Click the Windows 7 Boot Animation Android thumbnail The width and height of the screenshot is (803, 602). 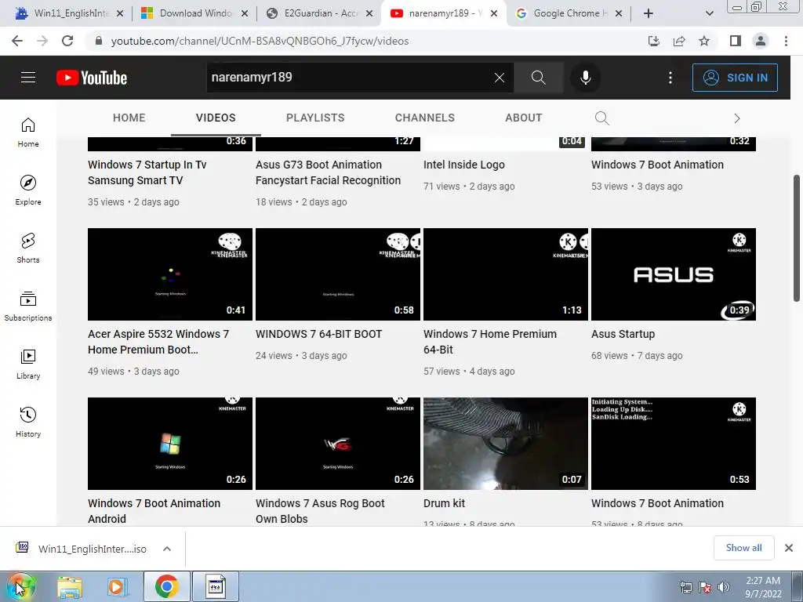click(x=170, y=444)
